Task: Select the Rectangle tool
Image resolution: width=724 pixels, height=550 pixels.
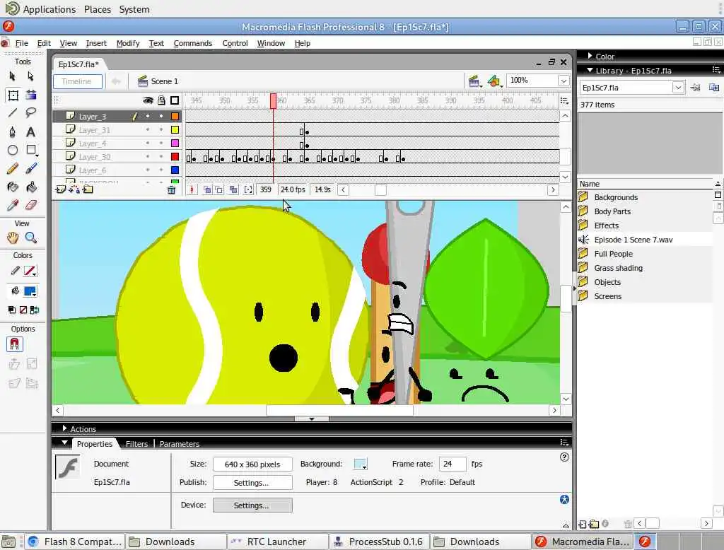Action: coord(31,150)
